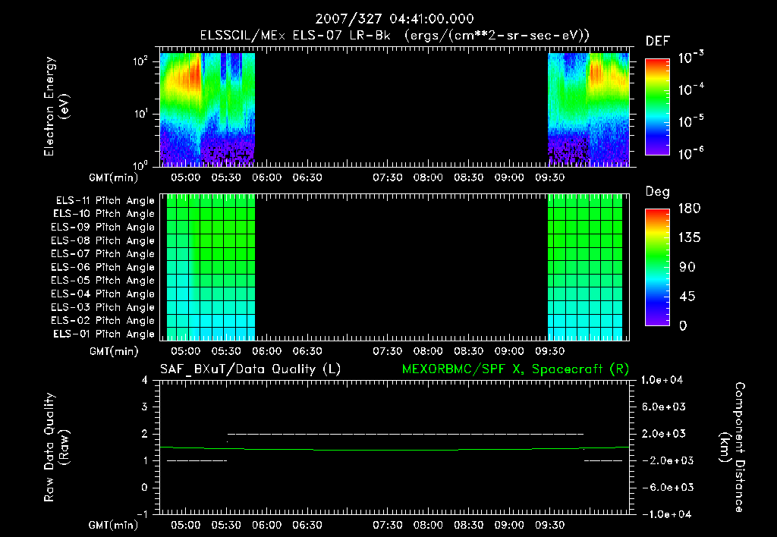777x537 pixels.
Task: Click the ELS-01 Pitch Angle row label
Action: pyautogui.click(x=103, y=334)
